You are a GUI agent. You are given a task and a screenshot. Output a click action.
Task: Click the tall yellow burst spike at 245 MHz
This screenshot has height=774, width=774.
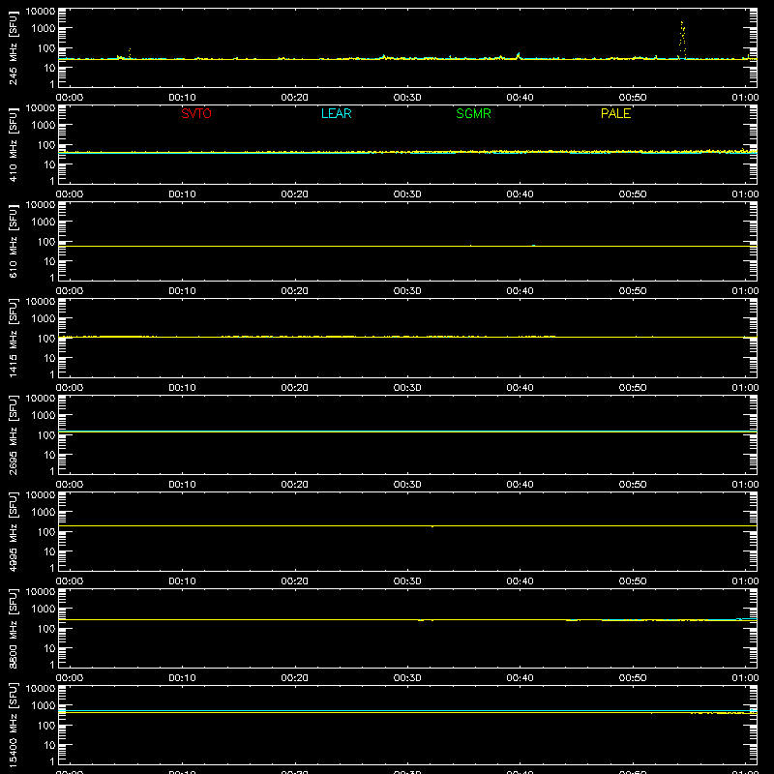point(682,40)
